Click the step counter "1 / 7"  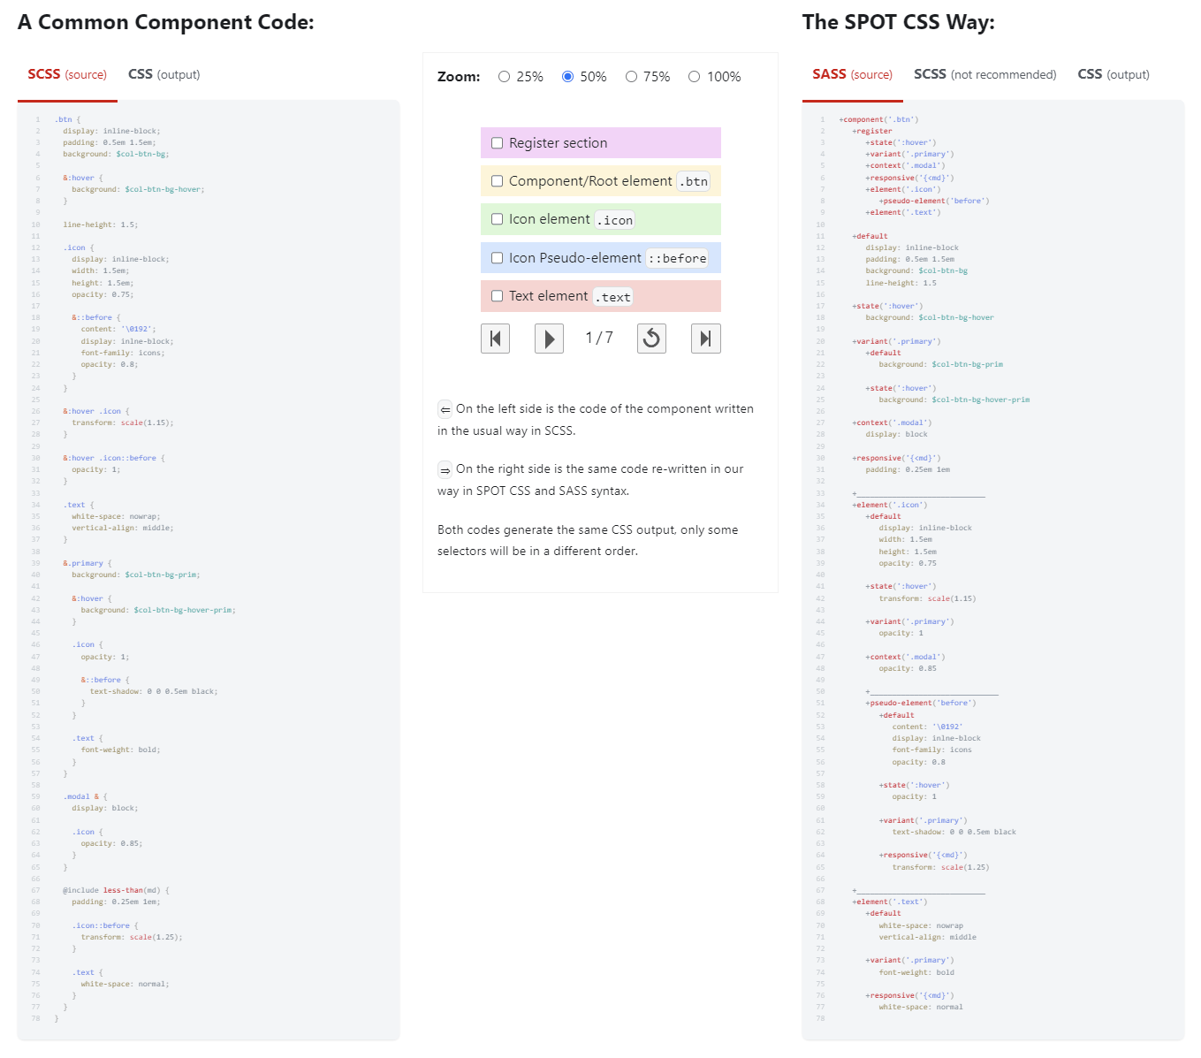[599, 338]
